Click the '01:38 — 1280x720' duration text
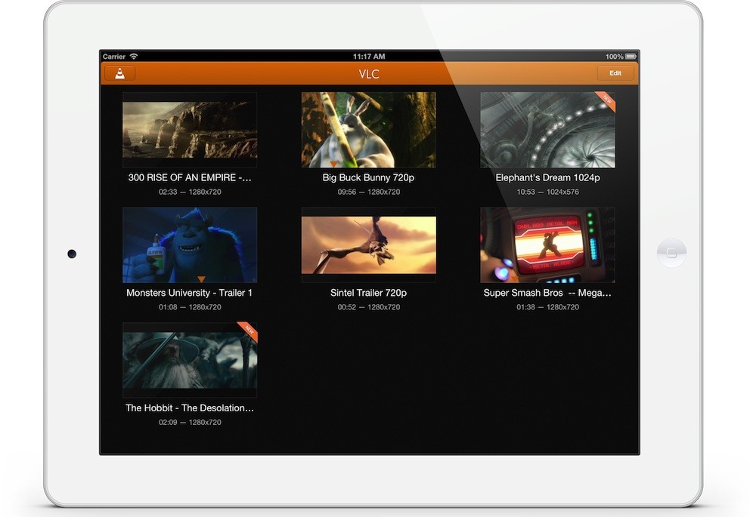Screen dimensions: 750x517 547,307
